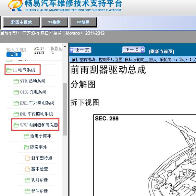This screenshot has width=196, height=196.
Task: Click folder icon beside 功能诊断
Action: pos(28,180)
